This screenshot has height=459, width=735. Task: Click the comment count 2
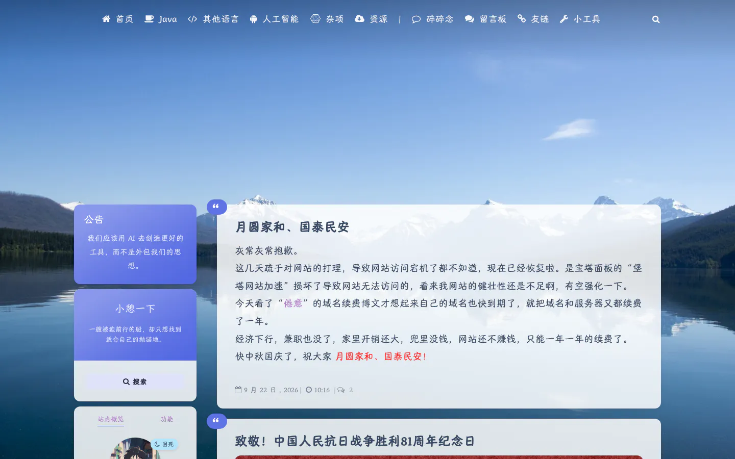351,390
